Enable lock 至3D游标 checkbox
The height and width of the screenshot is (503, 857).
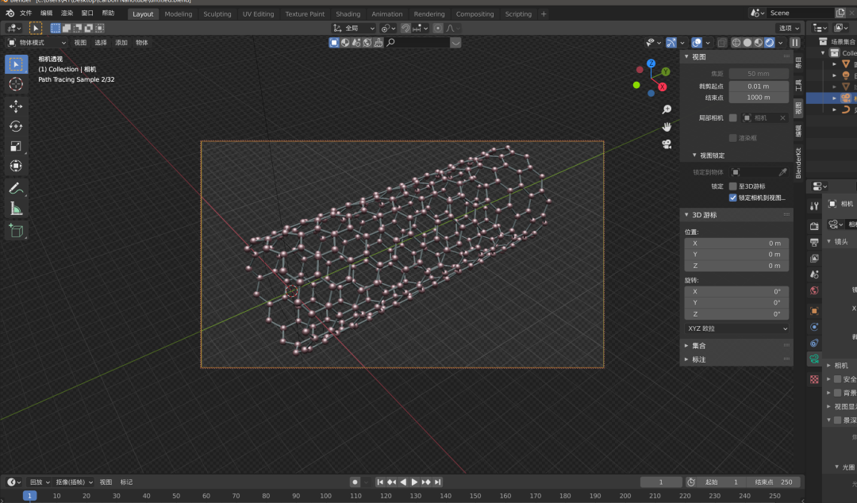click(733, 186)
